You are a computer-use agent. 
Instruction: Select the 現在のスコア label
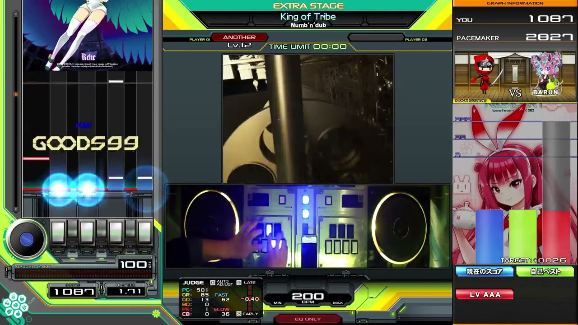484,272
